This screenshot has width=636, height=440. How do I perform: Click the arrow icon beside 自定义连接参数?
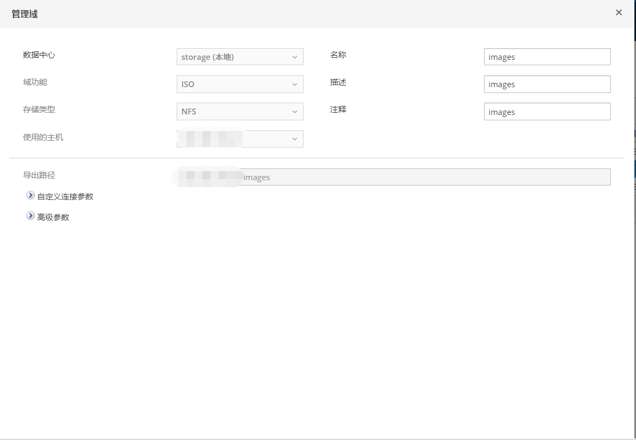point(31,196)
